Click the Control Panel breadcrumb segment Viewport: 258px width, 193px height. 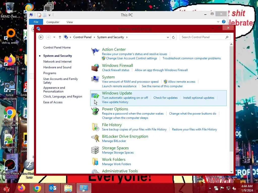coord(82,37)
